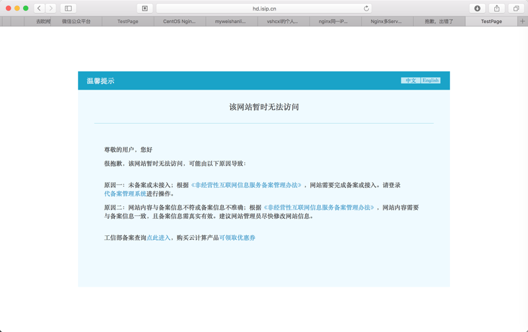Select the active TestPage tab
The height and width of the screenshot is (332, 528).
pyautogui.click(x=491, y=21)
